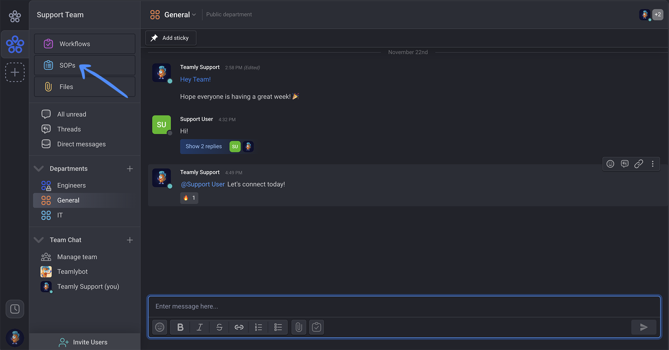Click the Support Team workspace title
The width and height of the screenshot is (669, 350).
[x=60, y=15]
